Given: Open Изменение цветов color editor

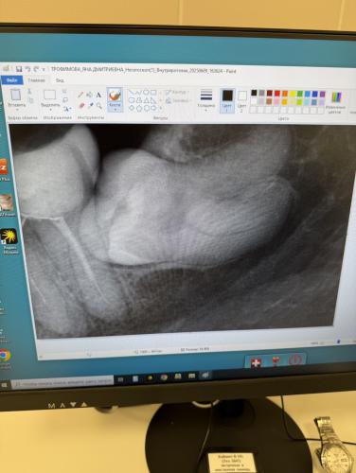Looking at the screenshot, I should click(x=336, y=102).
